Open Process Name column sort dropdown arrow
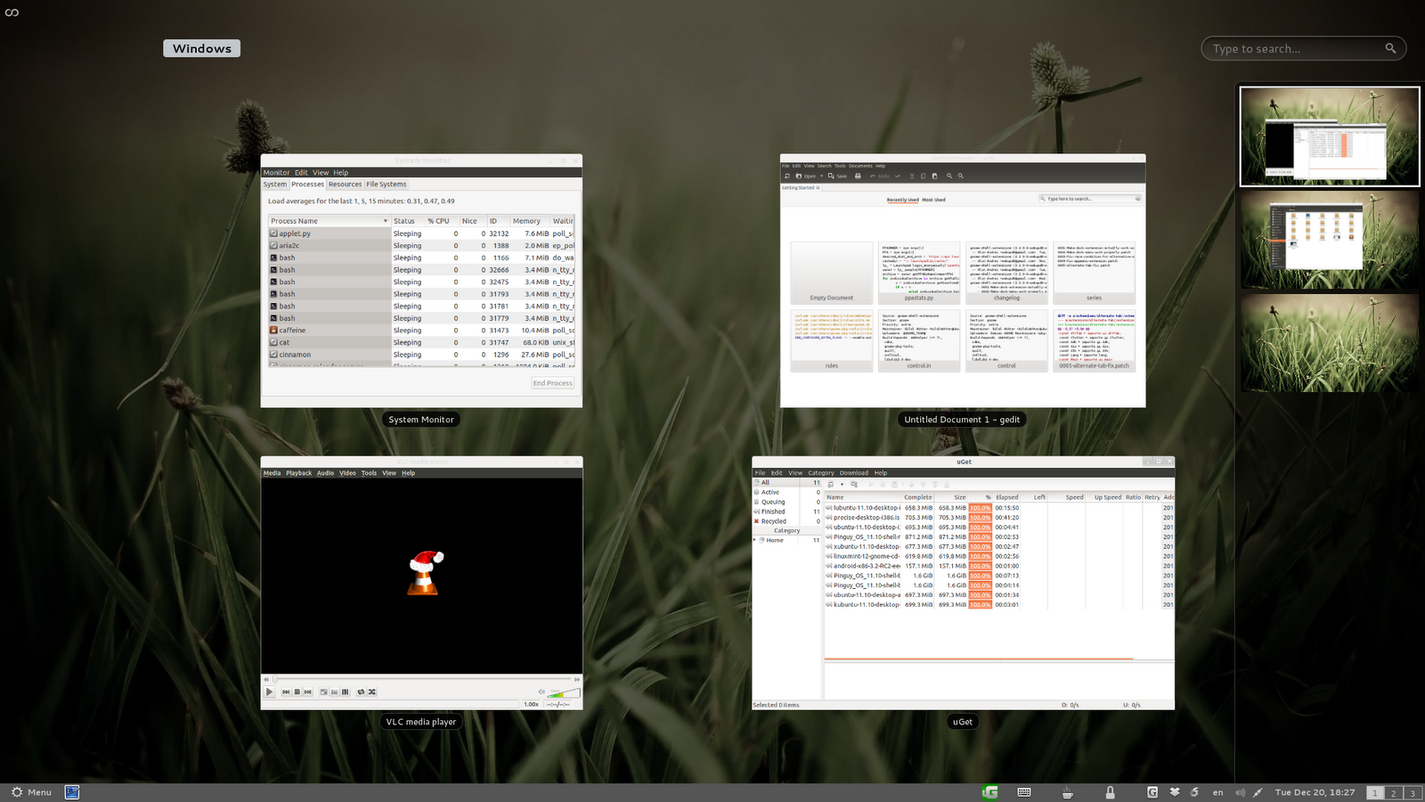The width and height of the screenshot is (1425, 802). click(385, 221)
